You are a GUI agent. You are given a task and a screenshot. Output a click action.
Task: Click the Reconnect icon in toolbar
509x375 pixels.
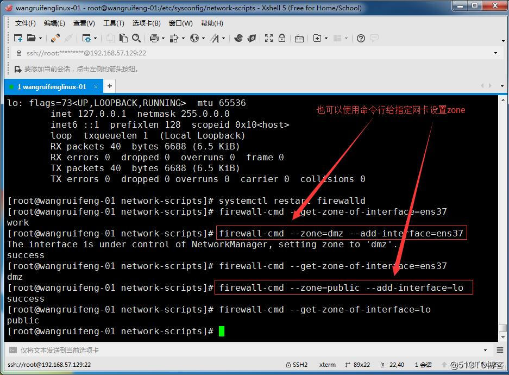(55, 38)
